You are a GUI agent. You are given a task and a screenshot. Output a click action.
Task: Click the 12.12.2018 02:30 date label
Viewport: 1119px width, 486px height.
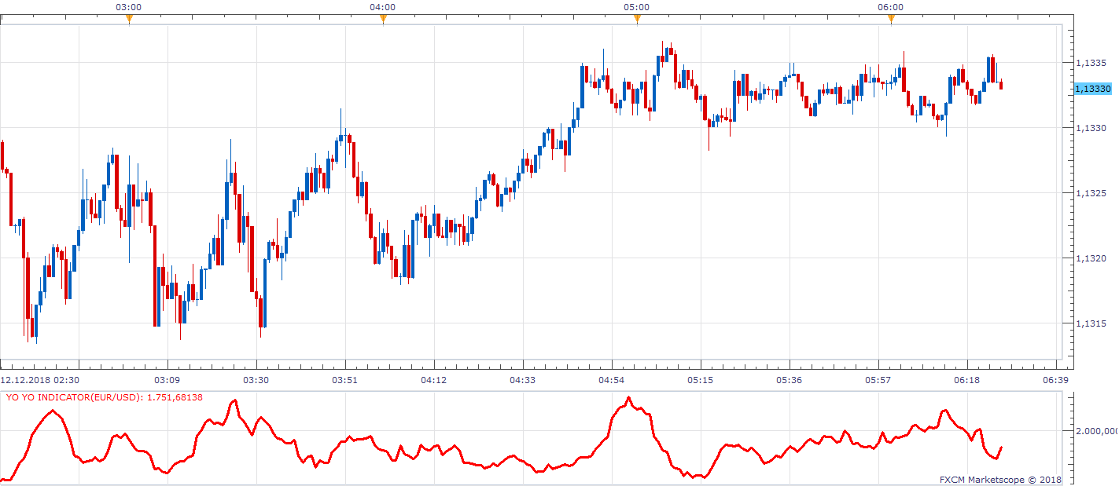pyautogui.click(x=39, y=380)
